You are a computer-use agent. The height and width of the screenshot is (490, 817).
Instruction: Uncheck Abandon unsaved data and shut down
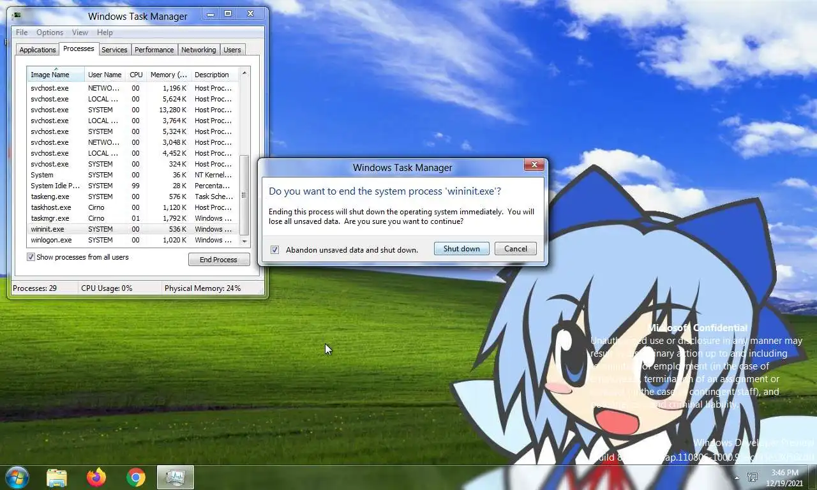click(x=274, y=249)
